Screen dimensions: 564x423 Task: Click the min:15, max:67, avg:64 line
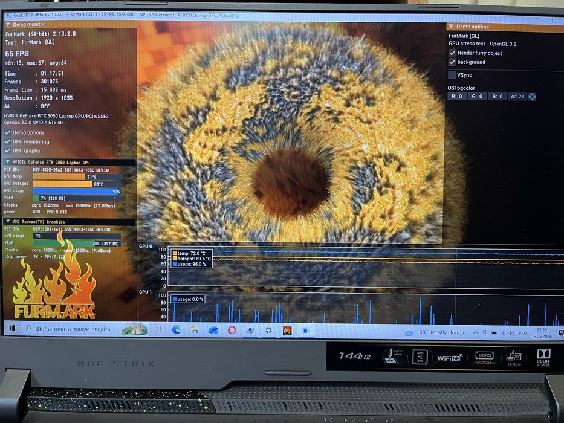point(36,63)
